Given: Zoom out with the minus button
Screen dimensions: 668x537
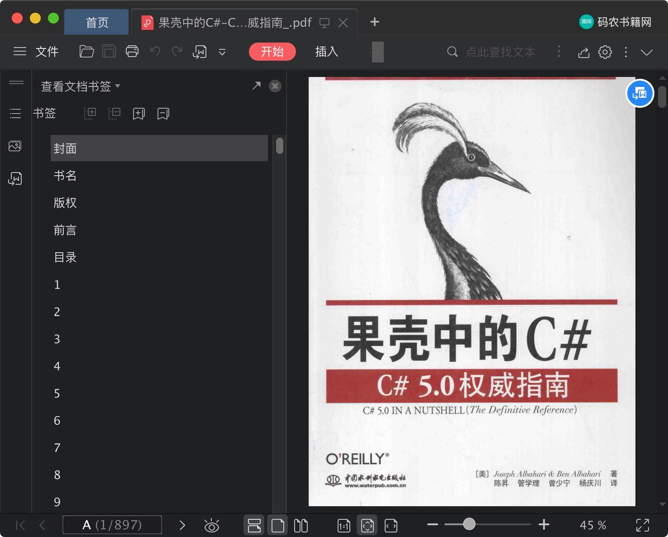Looking at the screenshot, I should (x=433, y=525).
